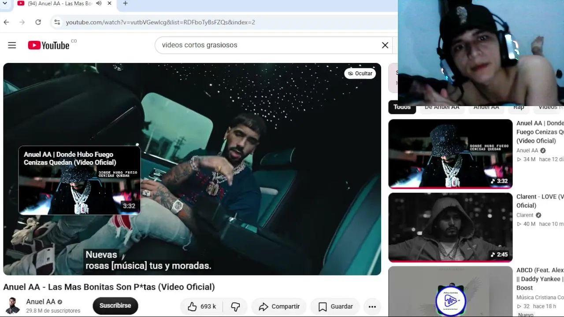This screenshot has height=317, width=564.
Task: Open the Donde Hubo Fuego end-screen card in player
Action: pos(79,180)
